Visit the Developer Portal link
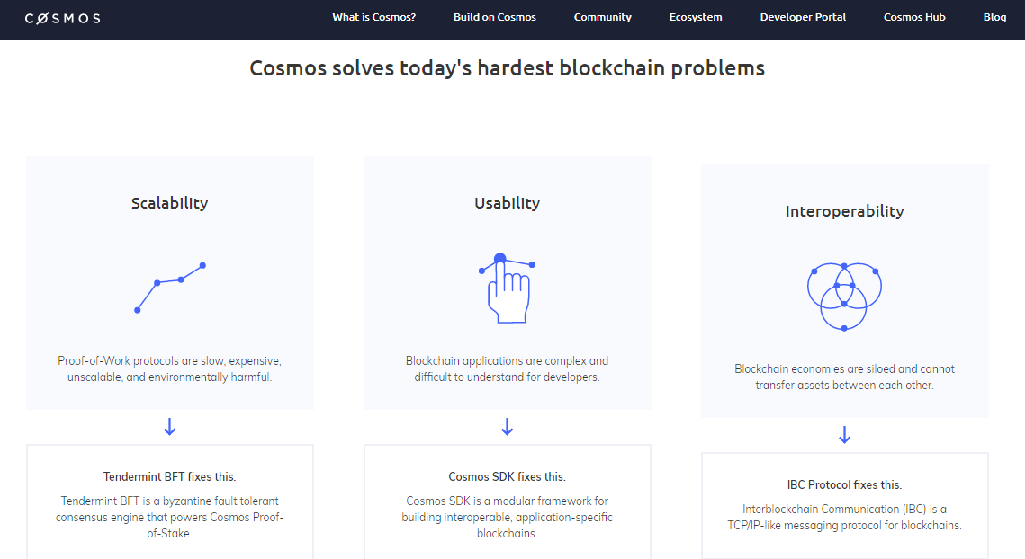Viewport: 1025px width, 559px height. [803, 17]
